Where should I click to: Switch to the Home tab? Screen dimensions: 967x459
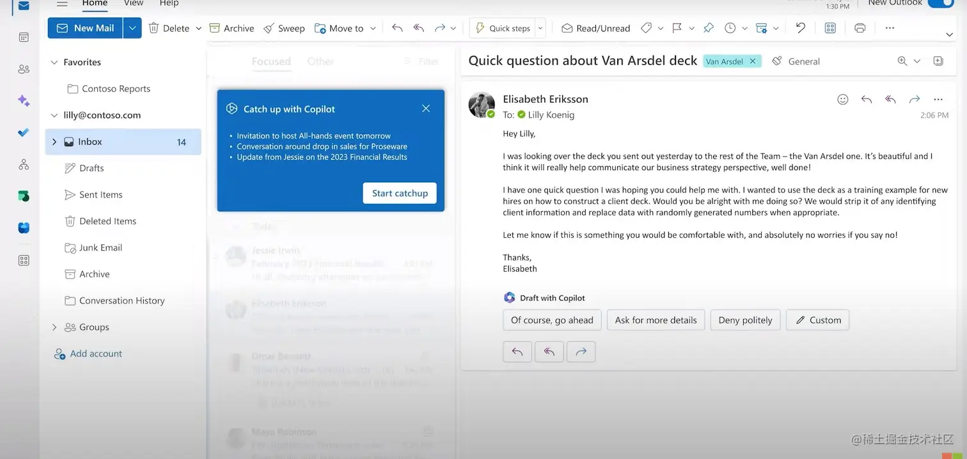tap(95, 3)
